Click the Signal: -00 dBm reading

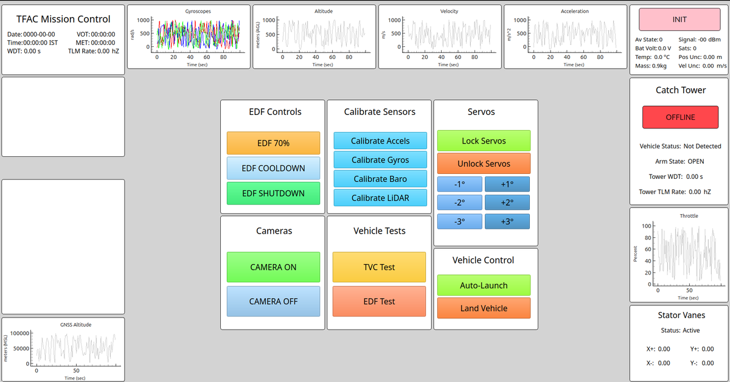pyautogui.click(x=700, y=39)
